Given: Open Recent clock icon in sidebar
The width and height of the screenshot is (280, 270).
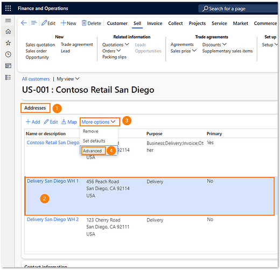Looking at the screenshot, I should [8, 54].
